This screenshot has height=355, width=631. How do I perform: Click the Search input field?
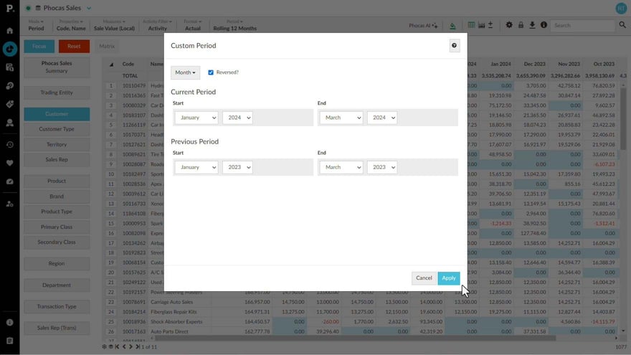tap(582, 25)
